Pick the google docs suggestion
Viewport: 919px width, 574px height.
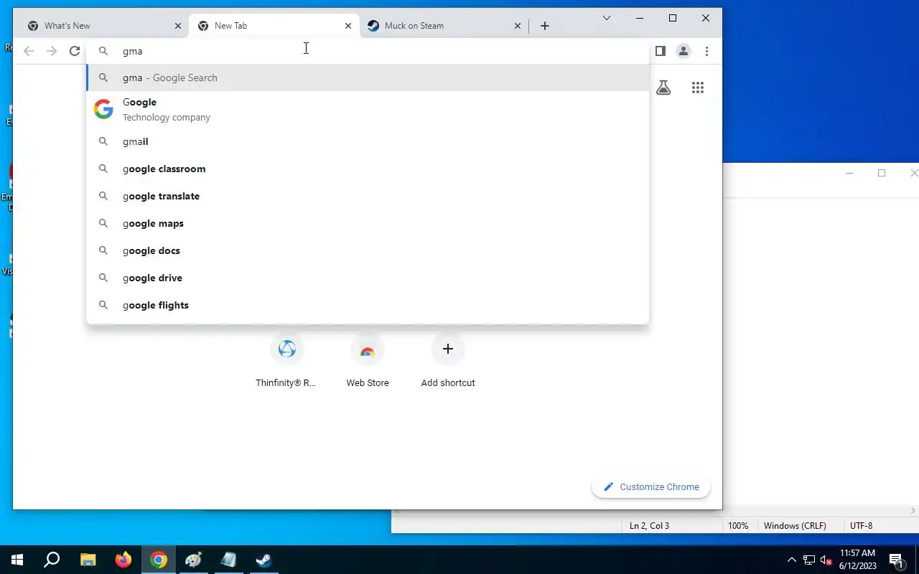click(x=368, y=250)
